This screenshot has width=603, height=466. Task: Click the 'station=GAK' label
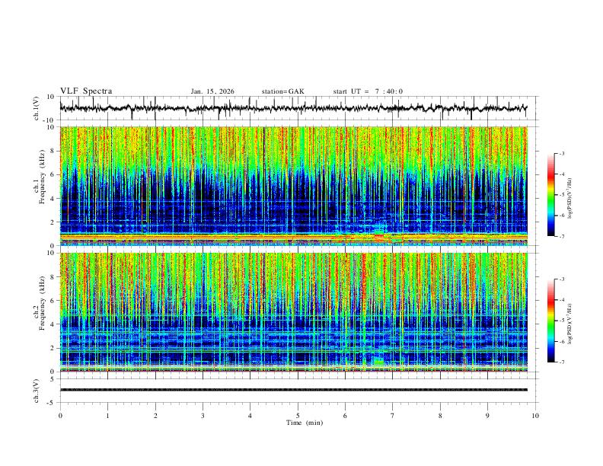[x=282, y=91]
